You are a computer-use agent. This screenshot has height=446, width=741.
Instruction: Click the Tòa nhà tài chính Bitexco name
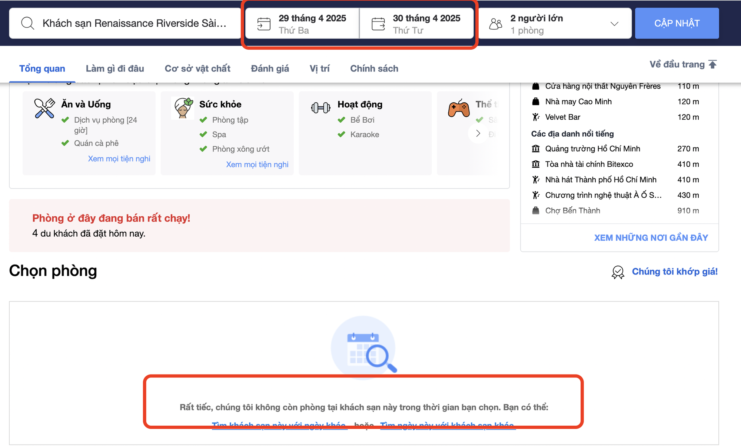[589, 164]
